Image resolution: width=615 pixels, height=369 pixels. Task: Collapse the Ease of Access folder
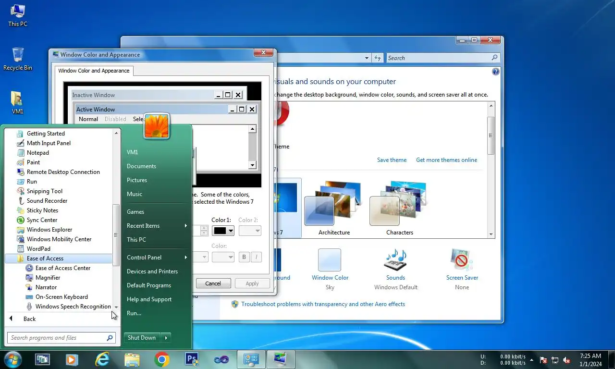pos(59,258)
